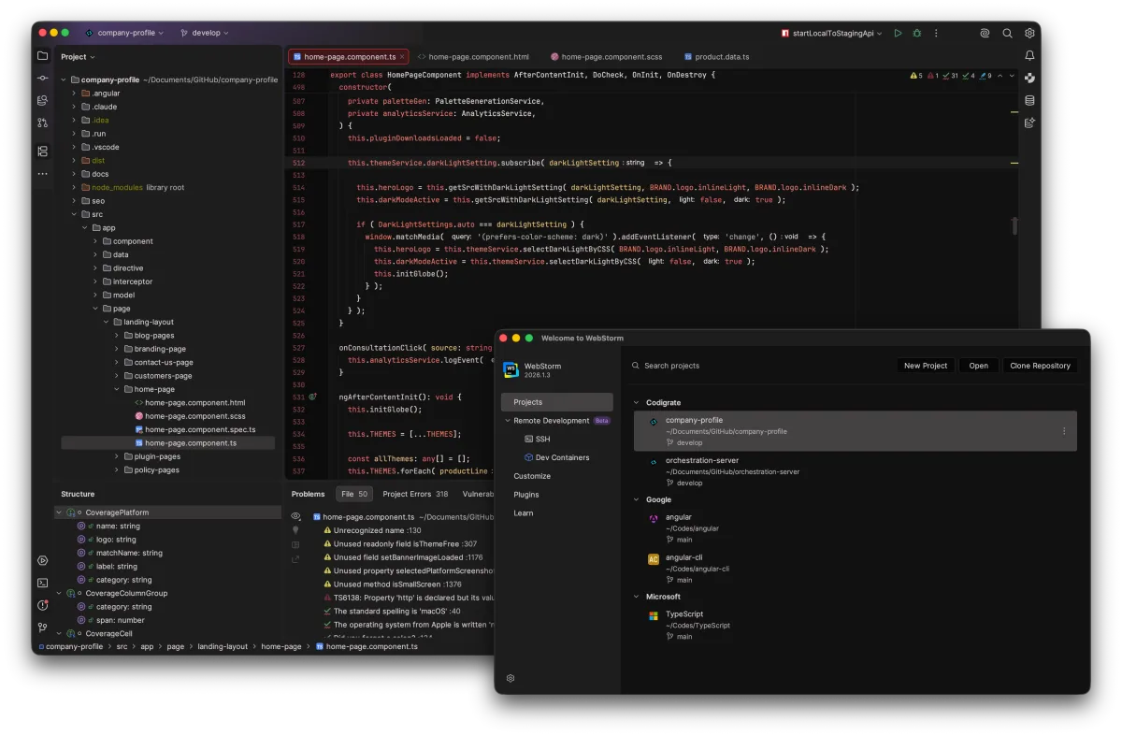1122x736 pixels.
Task: Collapse the home-page folder
Action: (117, 389)
